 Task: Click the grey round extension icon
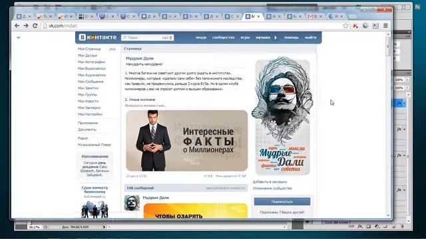(365, 25)
